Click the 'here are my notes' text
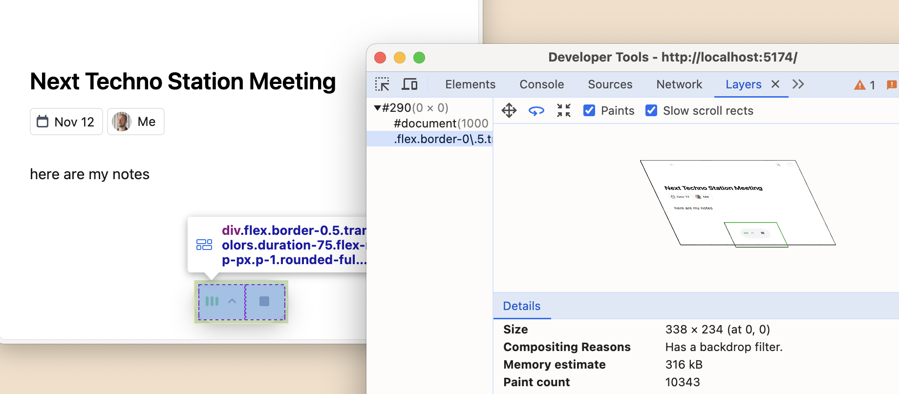 (89, 174)
